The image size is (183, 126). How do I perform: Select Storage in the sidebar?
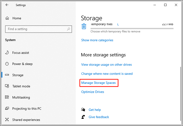coord(18,75)
